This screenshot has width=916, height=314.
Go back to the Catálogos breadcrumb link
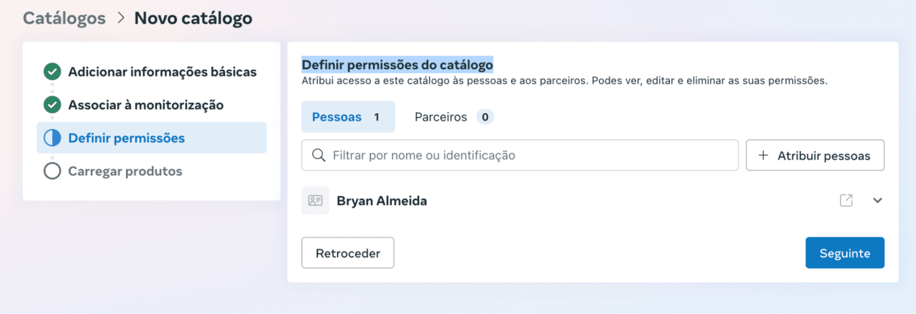pyautogui.click(x=64, y=18)
